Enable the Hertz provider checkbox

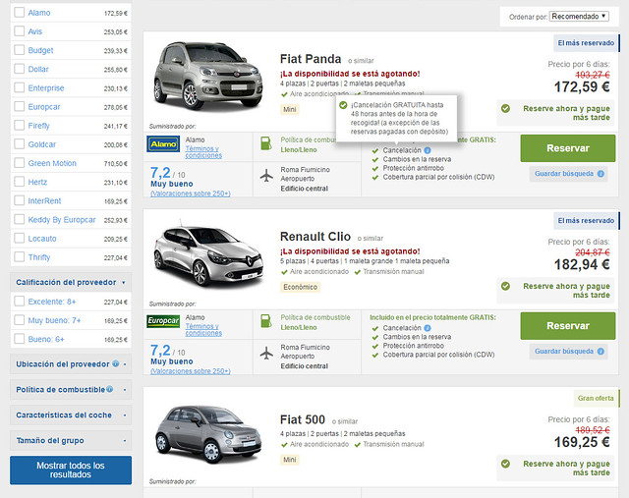click(x=20, y=182)
